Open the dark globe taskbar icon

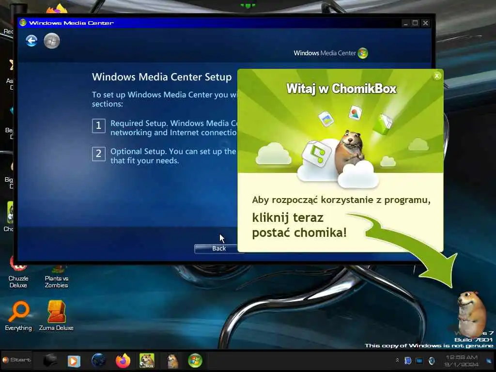(98, 360)
